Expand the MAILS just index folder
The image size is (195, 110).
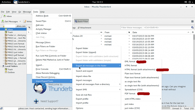click(4, 52)
